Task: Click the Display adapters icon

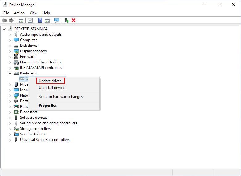Action: point(16,51)
